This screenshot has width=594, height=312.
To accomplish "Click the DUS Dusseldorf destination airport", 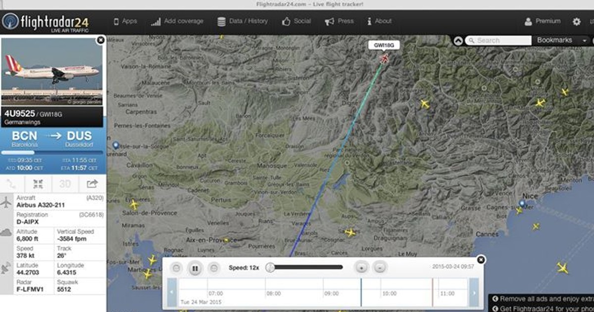I will [79, 139].
